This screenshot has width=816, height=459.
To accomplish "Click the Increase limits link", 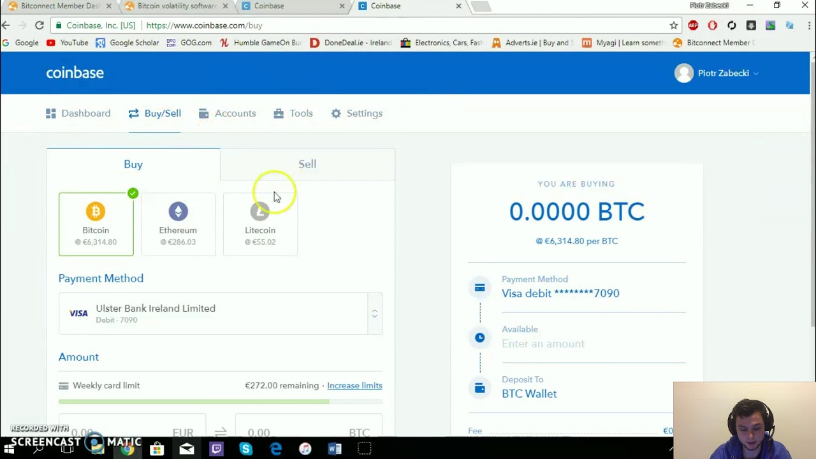I will pos(354,386).
